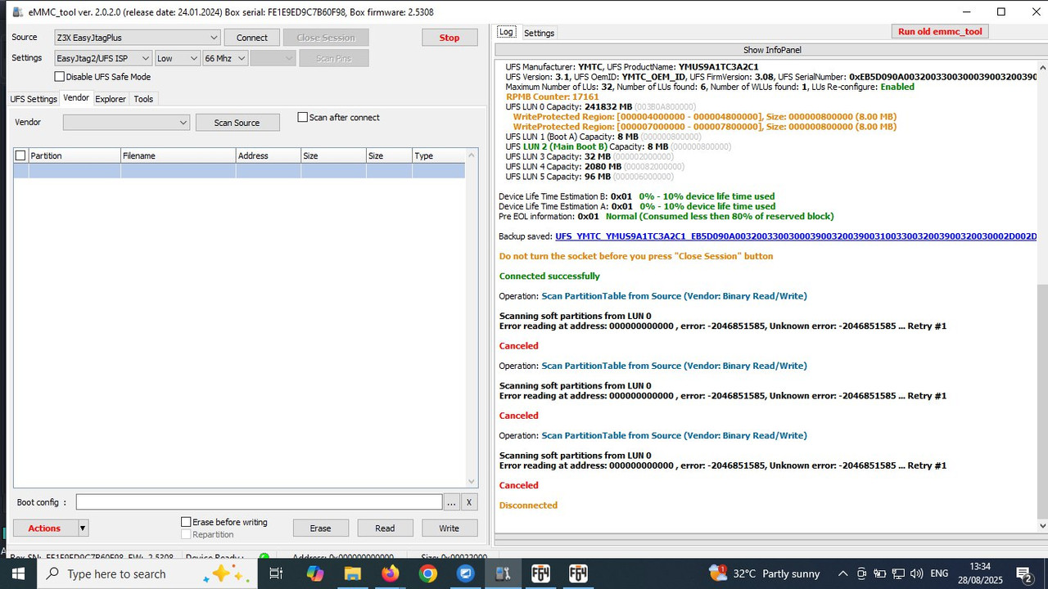Image resolution: width=1048 pixels, height=589 pixels.
Task: Click the Scan Pins button
Action: pos(333,58)
